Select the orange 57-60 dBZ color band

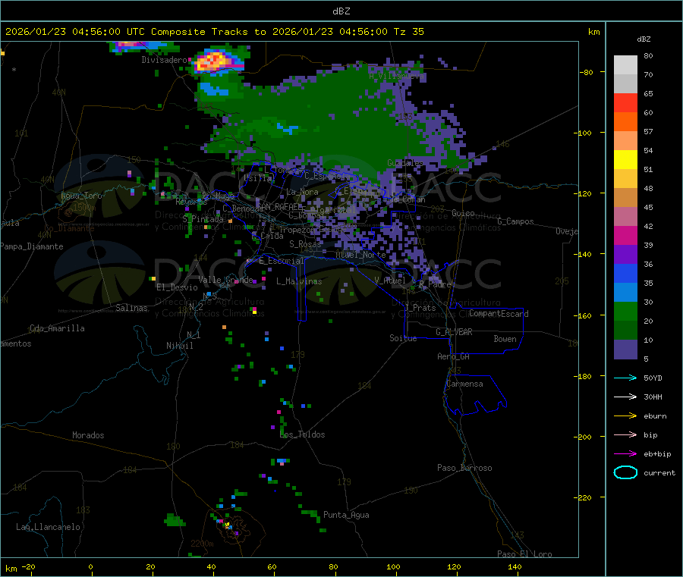coord(625,122)
